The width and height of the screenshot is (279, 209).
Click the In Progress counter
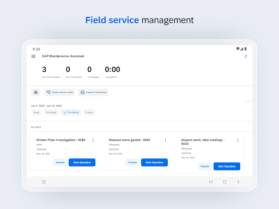pyautogui.click(x=93, y=72)
